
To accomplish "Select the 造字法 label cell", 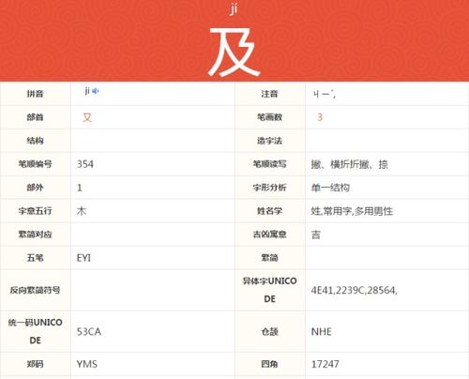I will (x=269, y=141).
